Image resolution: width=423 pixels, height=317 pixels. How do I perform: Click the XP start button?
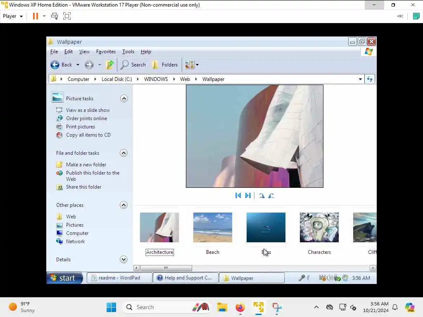[x=64, y=278]
